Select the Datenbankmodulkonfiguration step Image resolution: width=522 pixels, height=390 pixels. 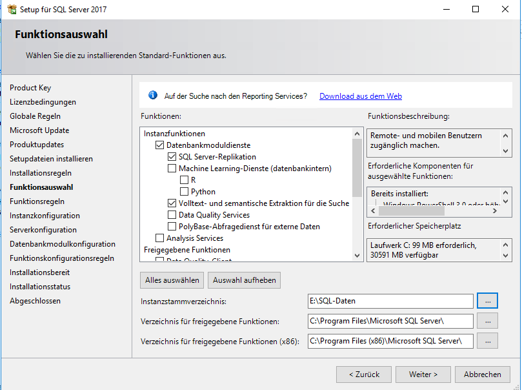62,244
